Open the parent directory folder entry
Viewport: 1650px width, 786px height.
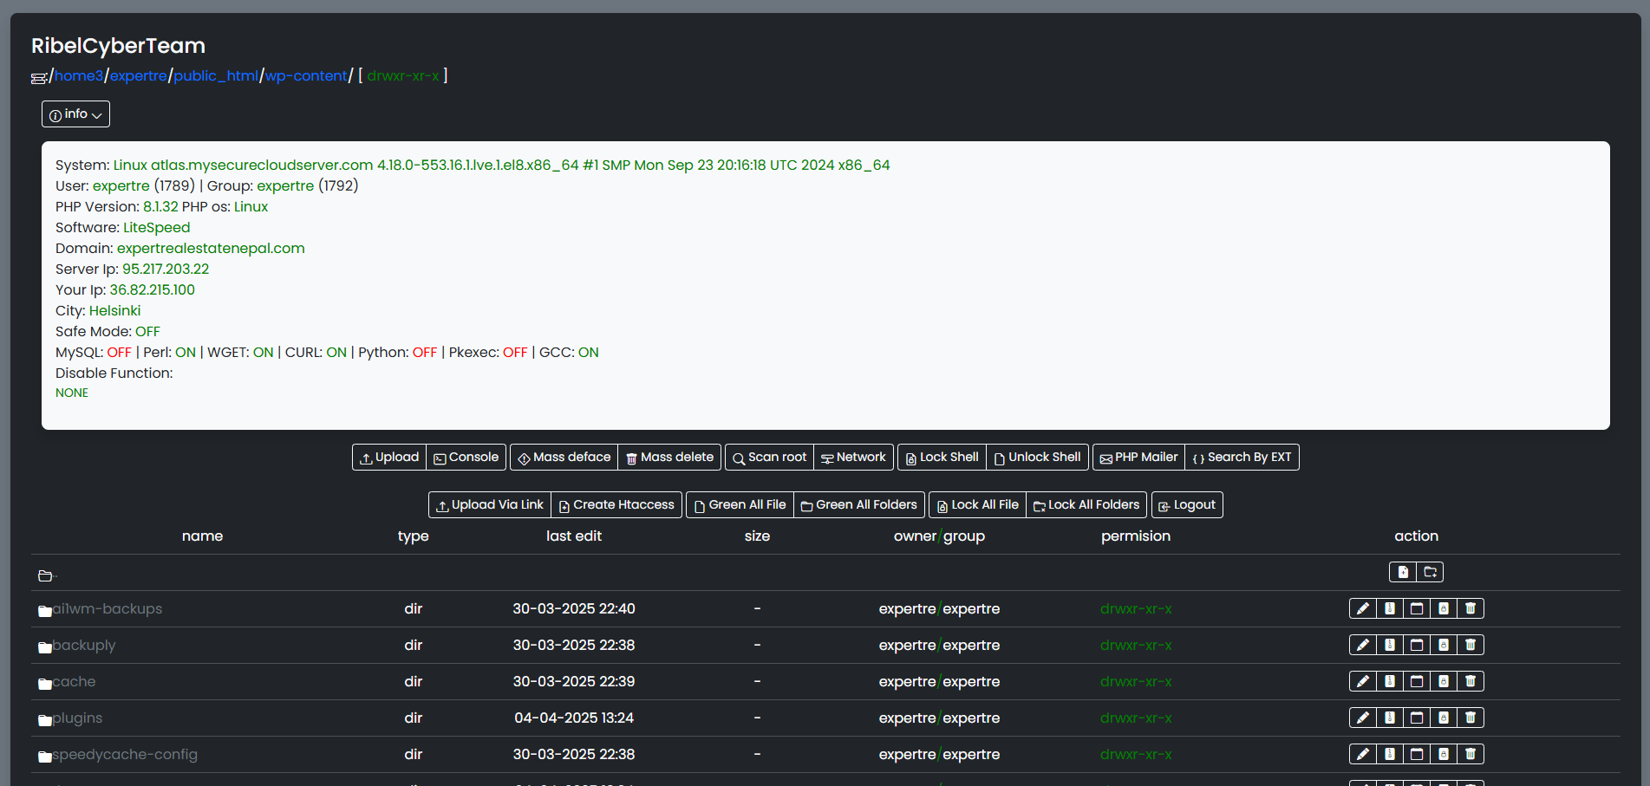46,575
